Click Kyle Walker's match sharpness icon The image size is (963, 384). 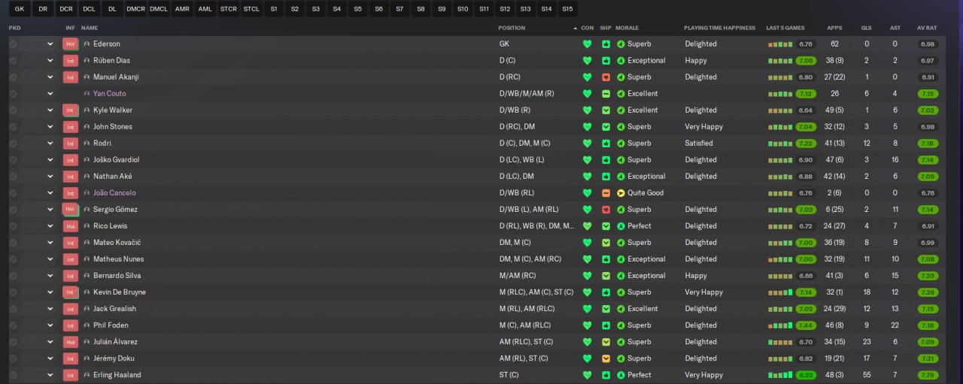point(606,110)
